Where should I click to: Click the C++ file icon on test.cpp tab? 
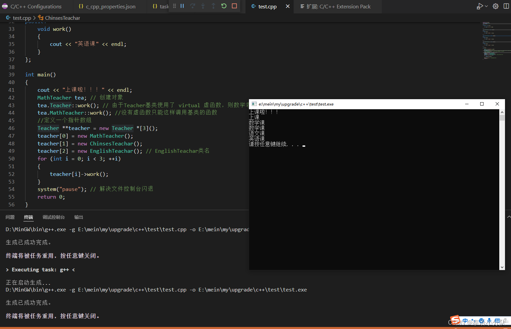tap(254, 6)
